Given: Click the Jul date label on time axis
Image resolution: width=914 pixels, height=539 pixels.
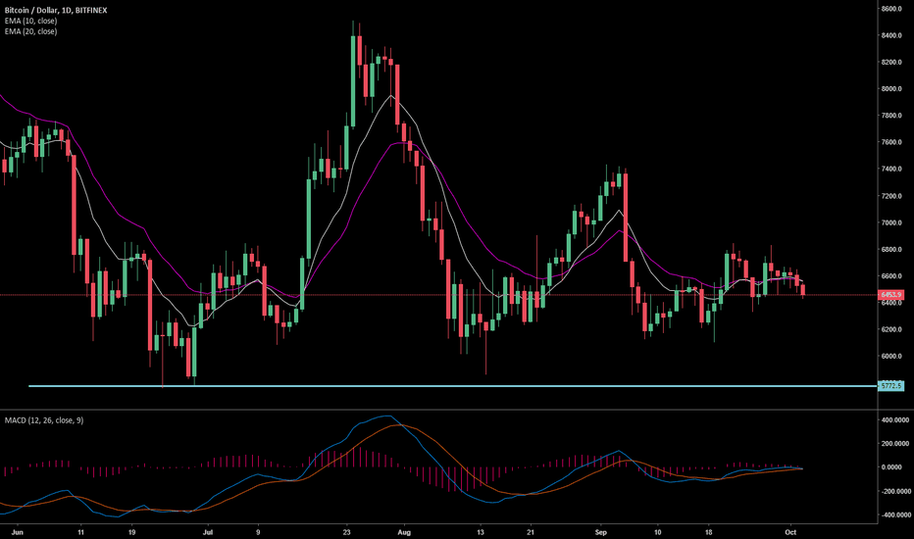Looking at the screenshot, I should point(208,532).
